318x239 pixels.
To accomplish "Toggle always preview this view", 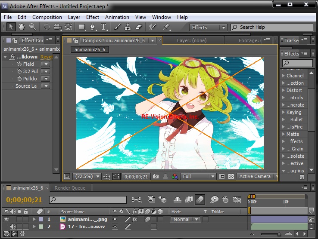I will 67,177.
